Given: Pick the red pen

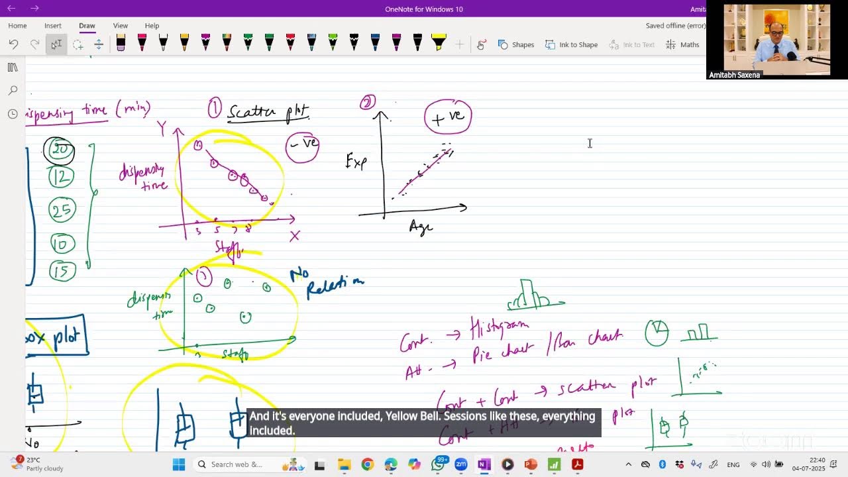Looking at the screenshot, I should point(290,44).
